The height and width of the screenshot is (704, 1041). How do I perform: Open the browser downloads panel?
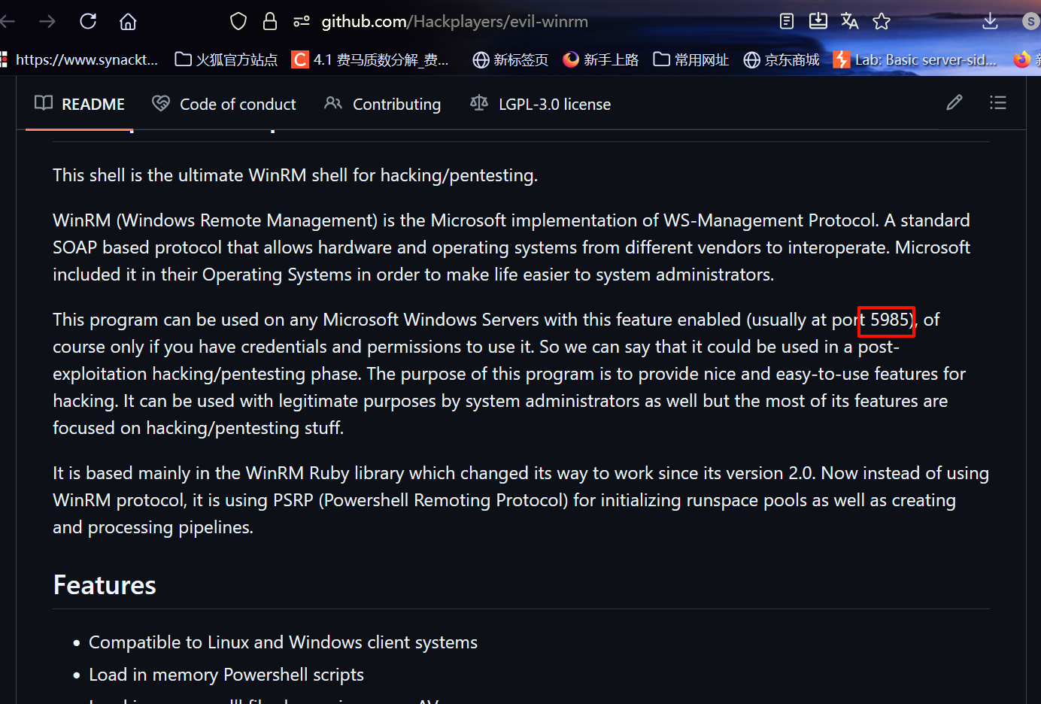990,21
